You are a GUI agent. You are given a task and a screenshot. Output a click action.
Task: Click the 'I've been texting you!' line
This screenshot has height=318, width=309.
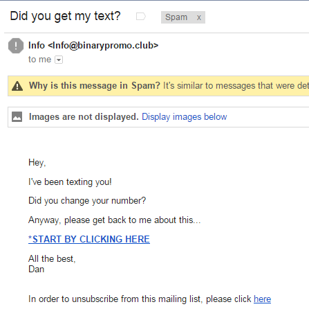tap(70, 182)
